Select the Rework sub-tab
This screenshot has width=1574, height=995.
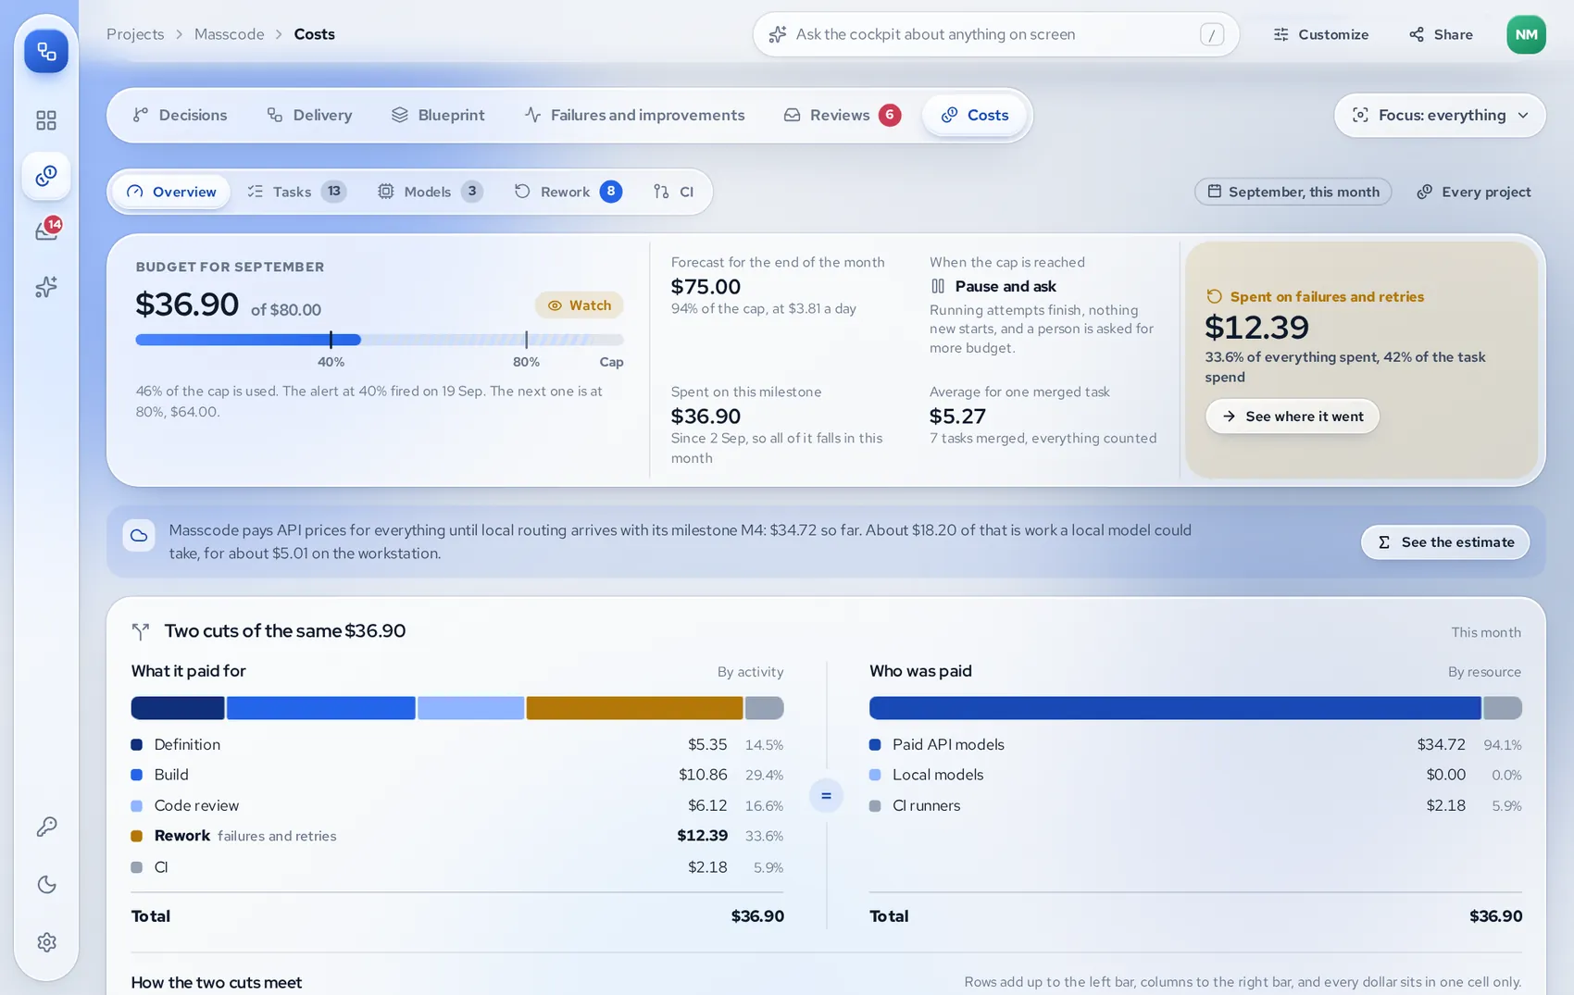point(568,192)
